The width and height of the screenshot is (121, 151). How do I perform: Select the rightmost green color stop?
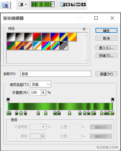(x=112, y=113)
